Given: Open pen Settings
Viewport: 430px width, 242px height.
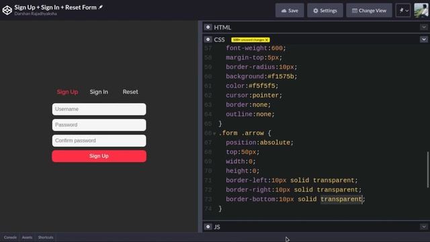Looking at the screenshot, I should click(325, 11).
